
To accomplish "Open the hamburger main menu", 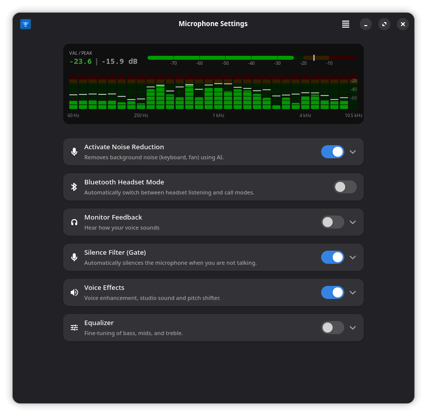I will 346,24.
